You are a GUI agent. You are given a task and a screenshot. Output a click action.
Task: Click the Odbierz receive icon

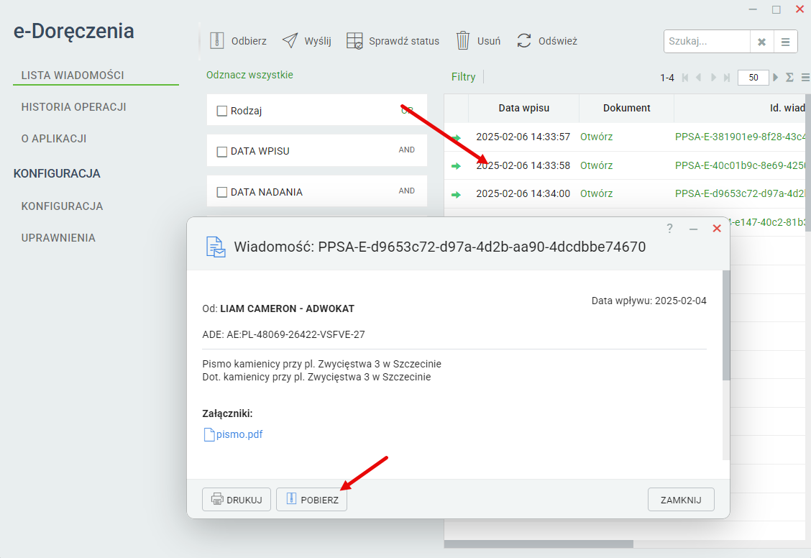tap(216, 40)
